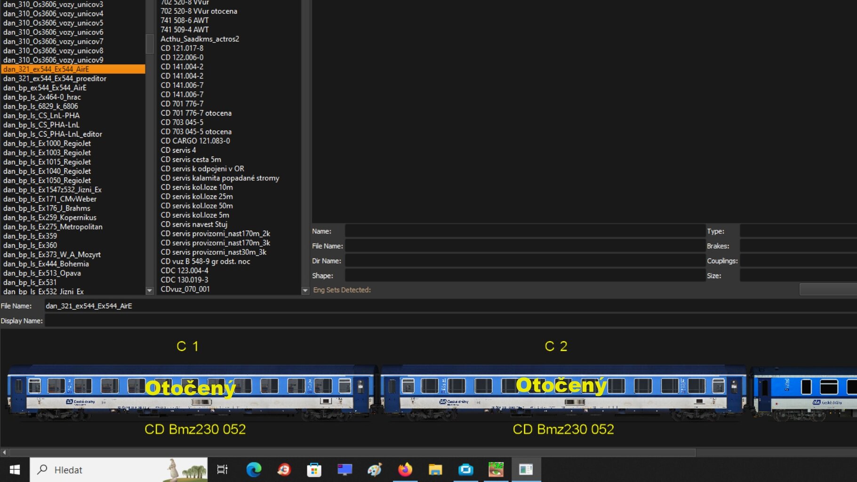Launch Microsoft Edge from the taskbar

tap(254, 469)
